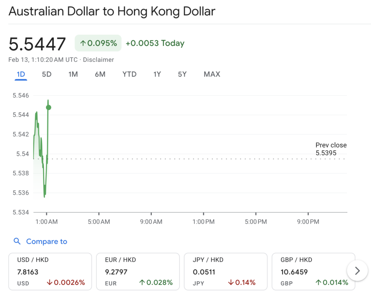Image resolution: width=371 pixels, height=300 pixels.
Task: Click the Australian Dollar to Hong Kong Dollar title
Action: 112,12
